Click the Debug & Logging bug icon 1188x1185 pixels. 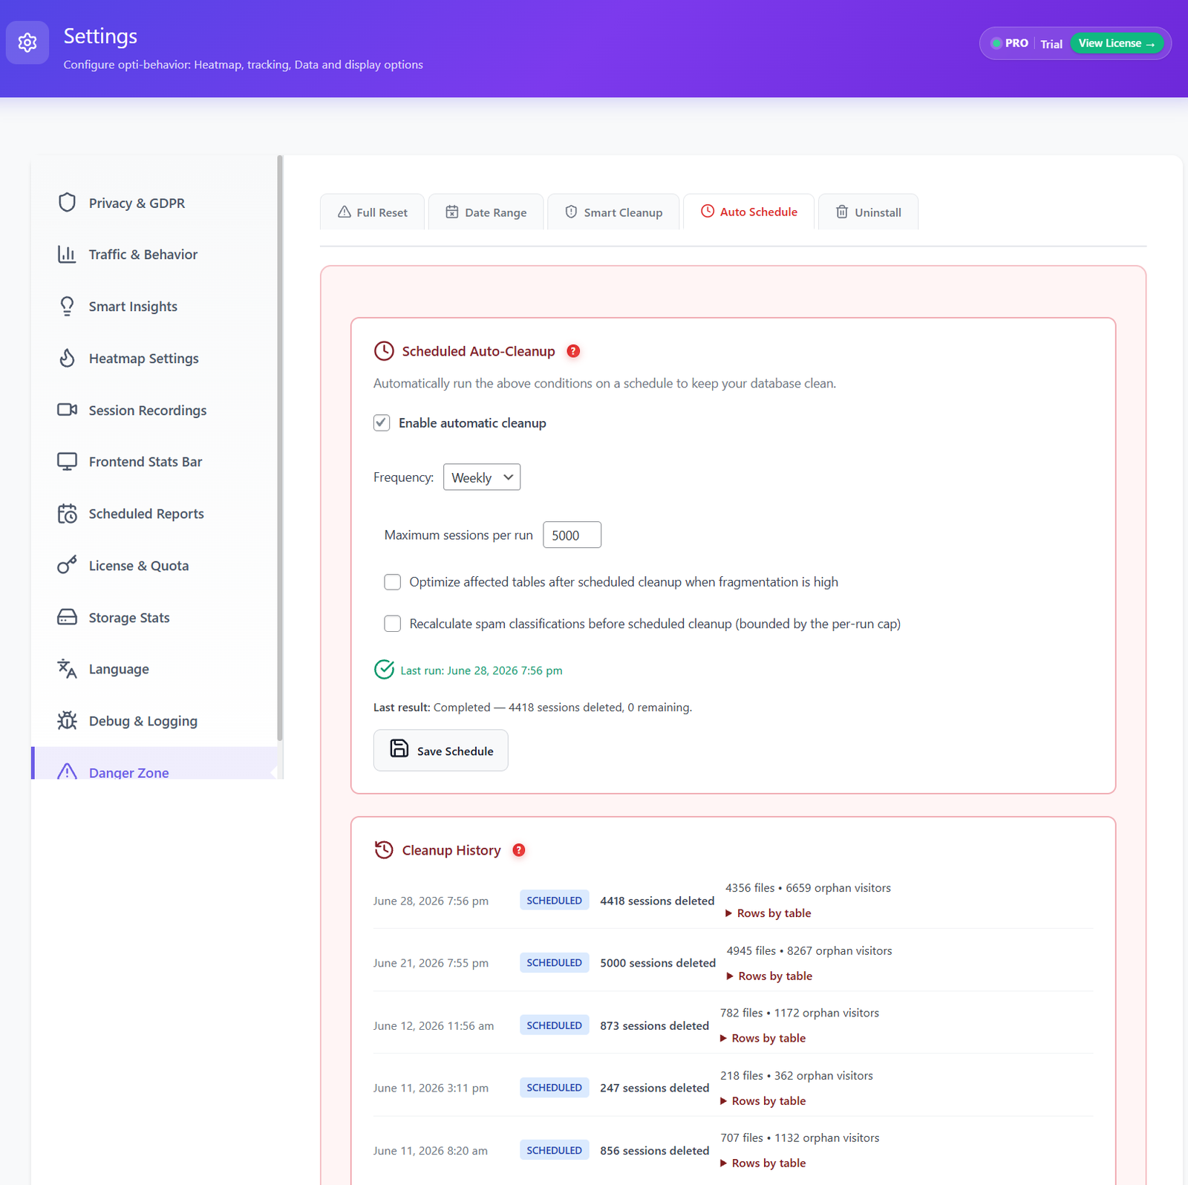pyautogui.click(x=67, y=720)
